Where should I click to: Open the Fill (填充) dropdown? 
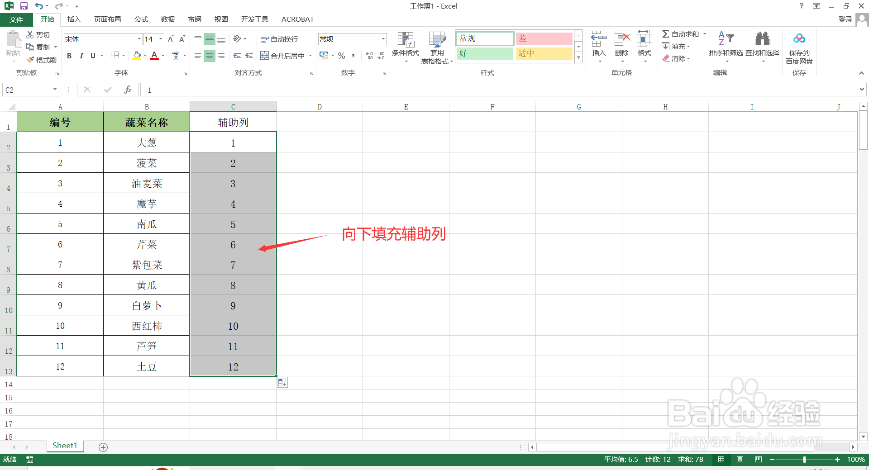click(676, 46)
